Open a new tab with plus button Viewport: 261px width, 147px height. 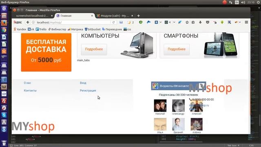click(x=139, y=16)
